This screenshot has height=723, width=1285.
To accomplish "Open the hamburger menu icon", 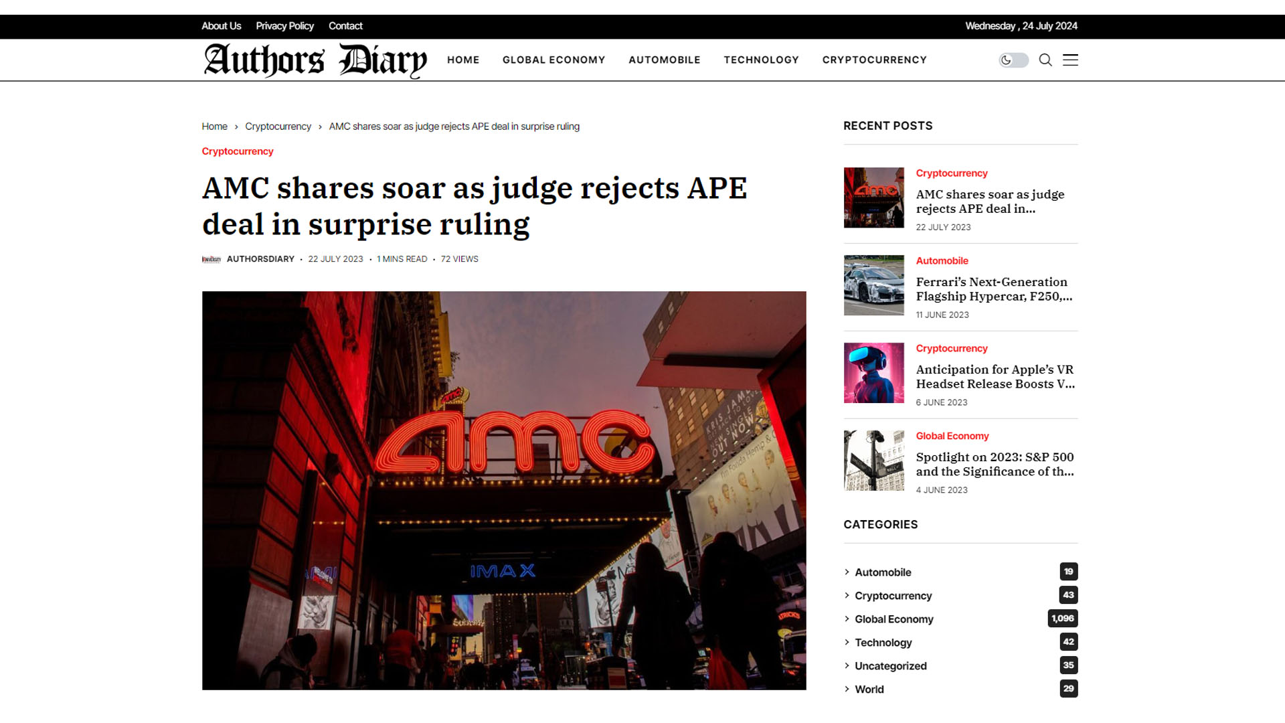I will click(1070, 60).
